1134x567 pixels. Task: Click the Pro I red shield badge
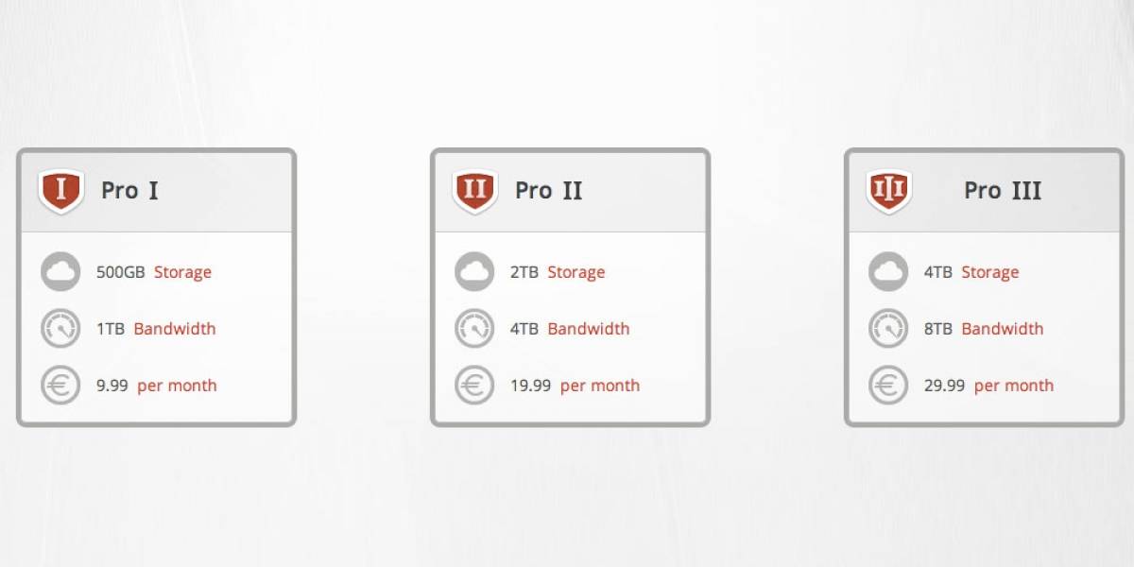(x=61, y=191)
